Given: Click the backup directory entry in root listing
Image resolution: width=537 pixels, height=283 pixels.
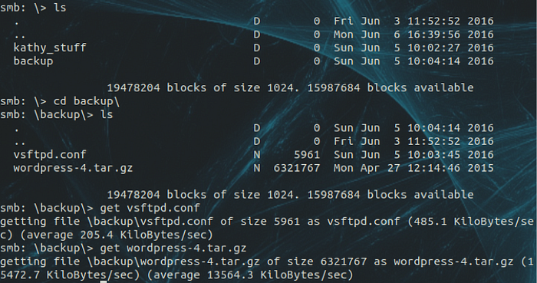Looking at the screenshot, I should coord(33,61).
